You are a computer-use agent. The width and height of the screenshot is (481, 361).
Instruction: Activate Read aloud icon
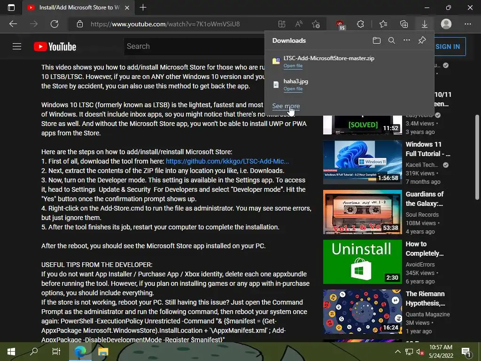click(298, 24)
